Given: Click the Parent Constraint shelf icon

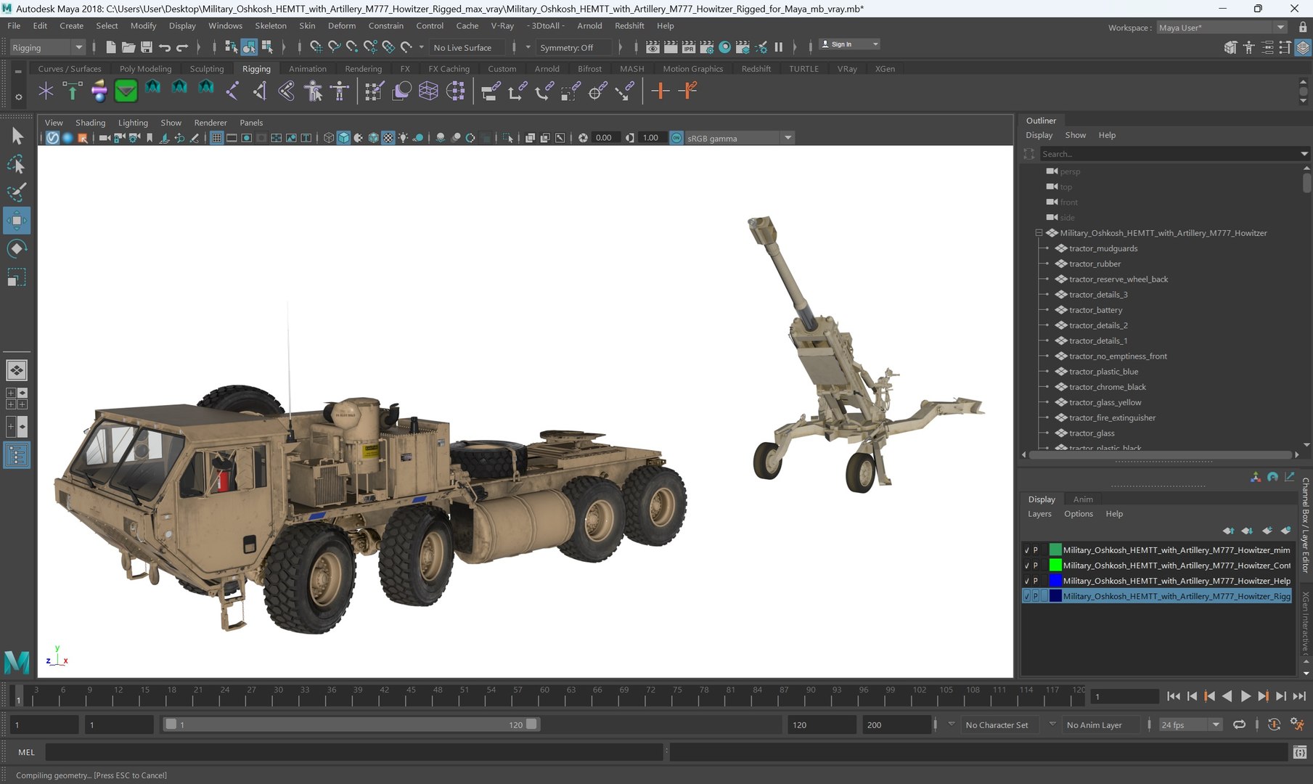Looking at the screenshot, I should (x=491, y=91).
